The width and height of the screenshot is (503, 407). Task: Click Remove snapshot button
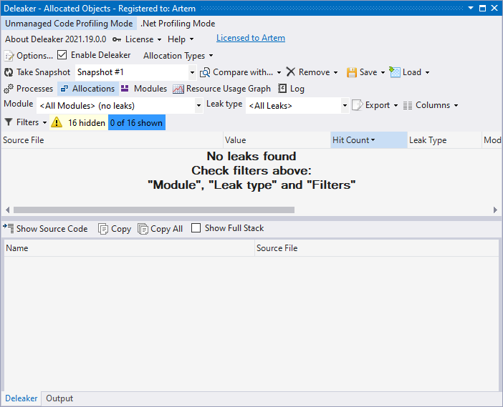[x=308, y=72]
